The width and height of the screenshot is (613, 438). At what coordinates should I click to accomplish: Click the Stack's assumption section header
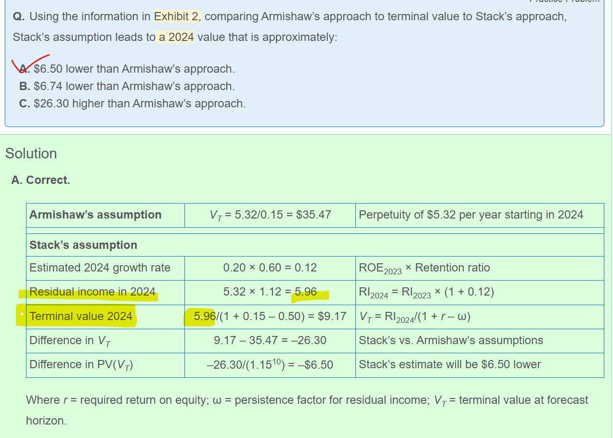tap(83, 245)
